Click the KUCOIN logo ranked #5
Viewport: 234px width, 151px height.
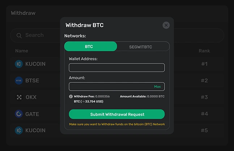pos(19,130)
